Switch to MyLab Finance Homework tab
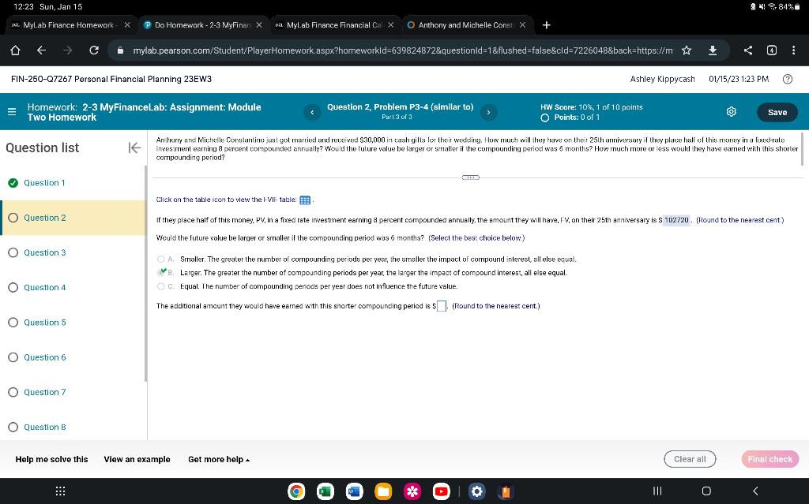809x504 pixels. tap(70, 24)
